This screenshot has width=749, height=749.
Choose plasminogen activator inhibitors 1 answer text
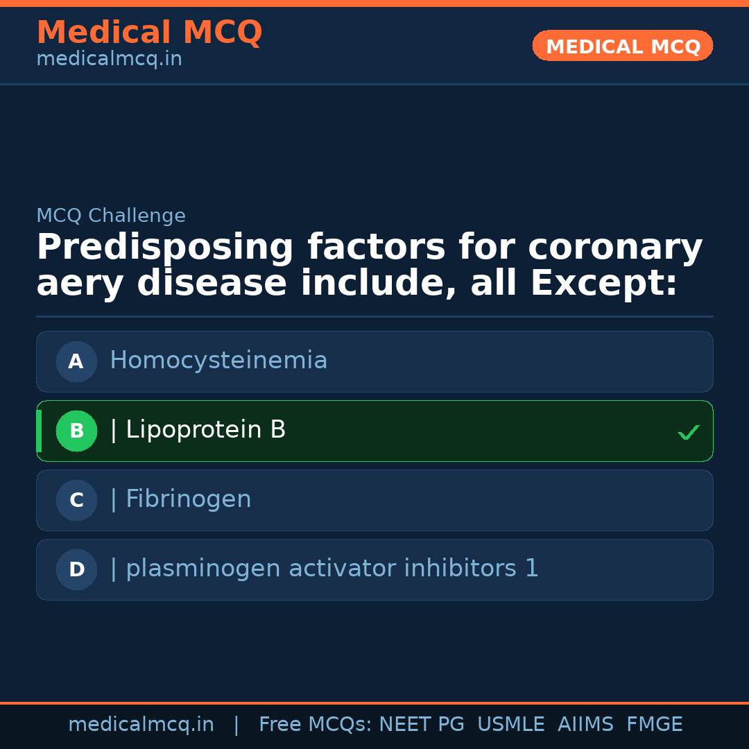pos(332,569)
